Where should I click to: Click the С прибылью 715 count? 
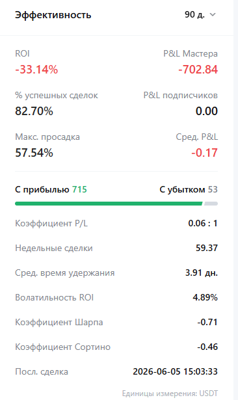(x=51, y=189)
